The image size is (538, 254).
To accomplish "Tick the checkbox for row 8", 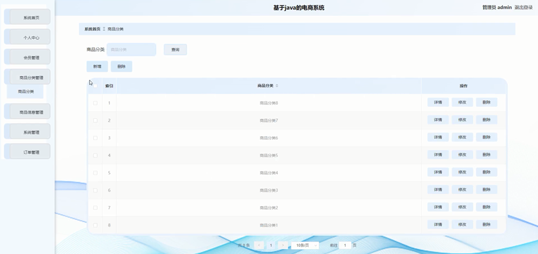I will click(x=95, y=225).
